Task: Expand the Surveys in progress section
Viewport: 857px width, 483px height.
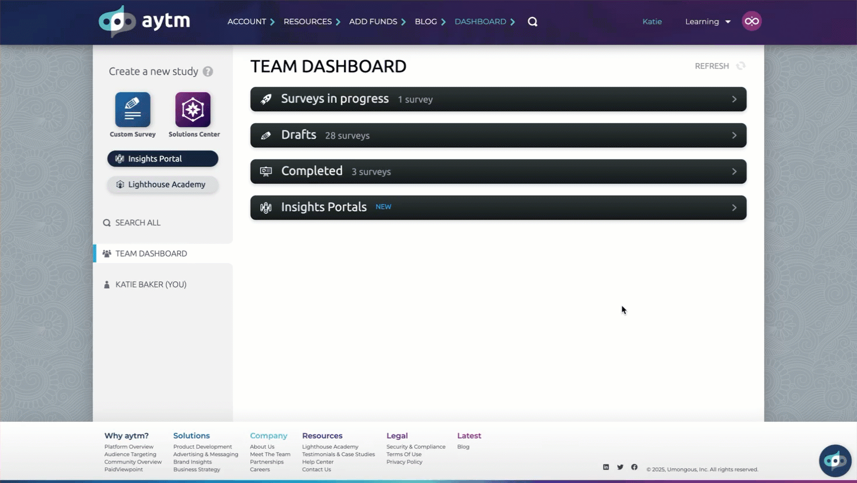Action: 498,99
